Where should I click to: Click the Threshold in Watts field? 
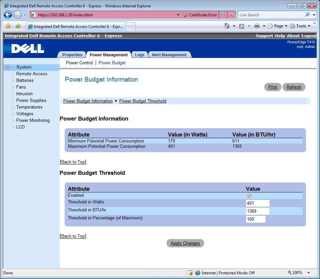258,203
